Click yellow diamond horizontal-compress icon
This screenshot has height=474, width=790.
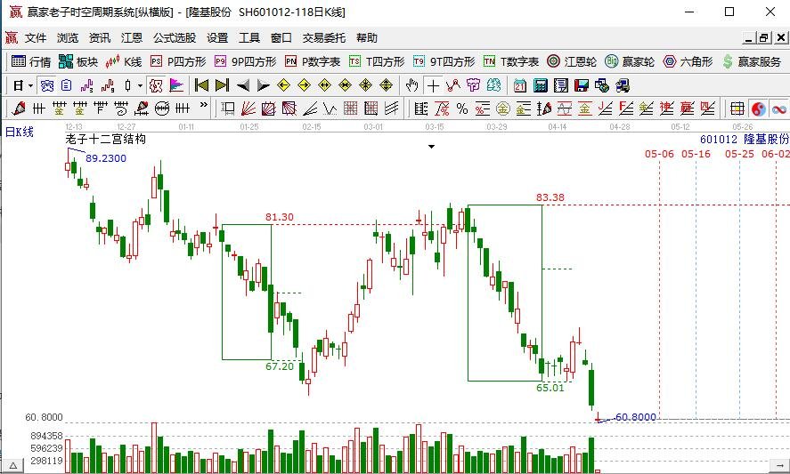pos(345,85)
